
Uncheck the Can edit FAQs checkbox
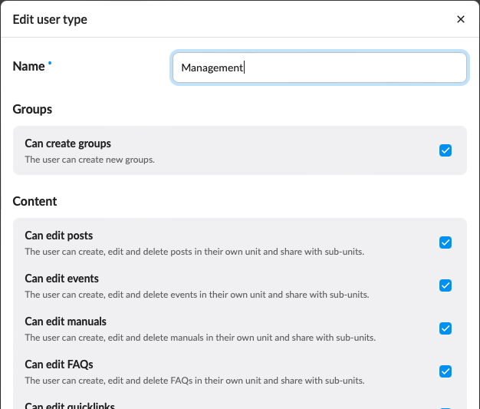[445, 371]
